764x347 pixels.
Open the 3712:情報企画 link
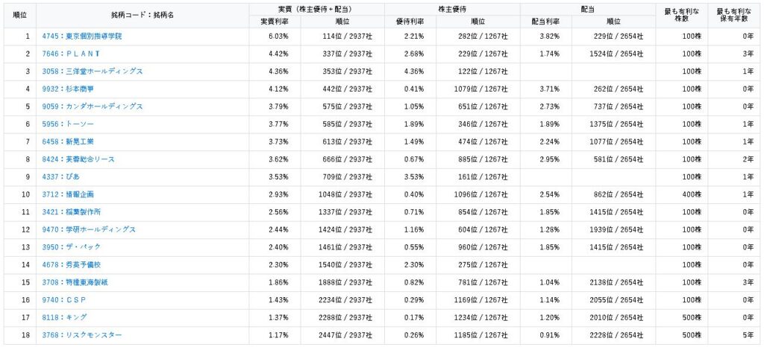[x=68, y=194]
